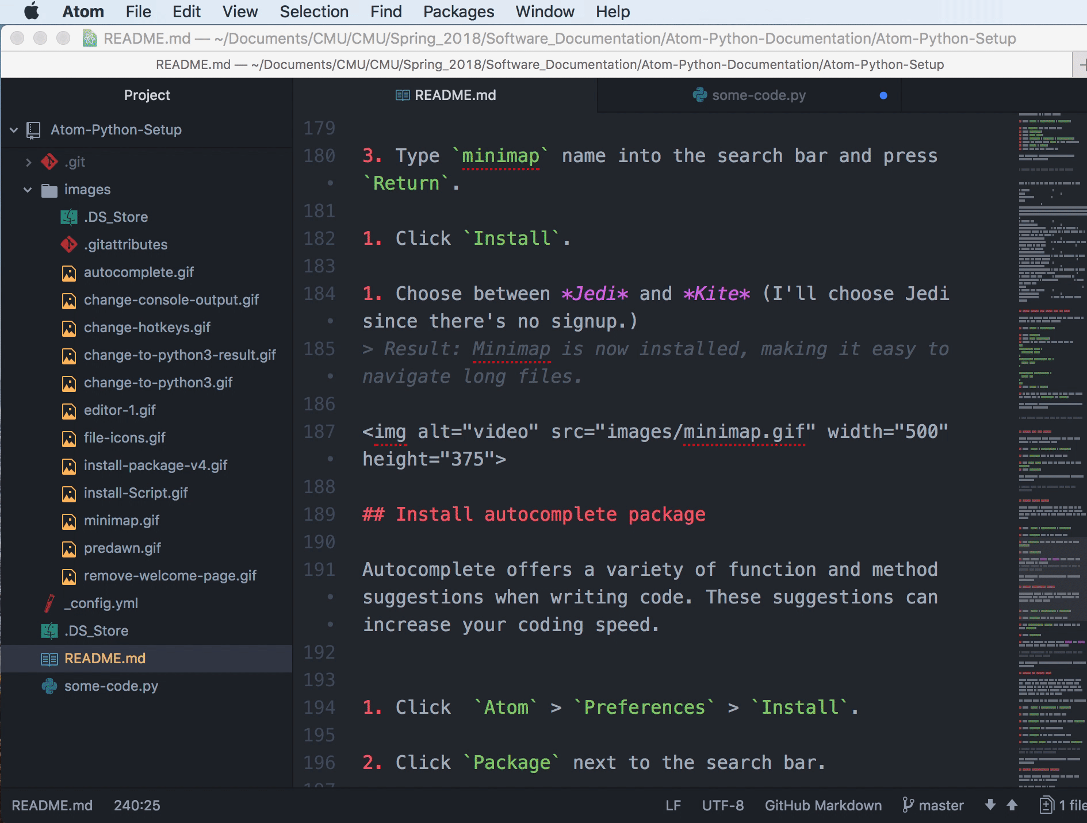Click the unsaved dot on some-code.py tab

tap(883, 95)
